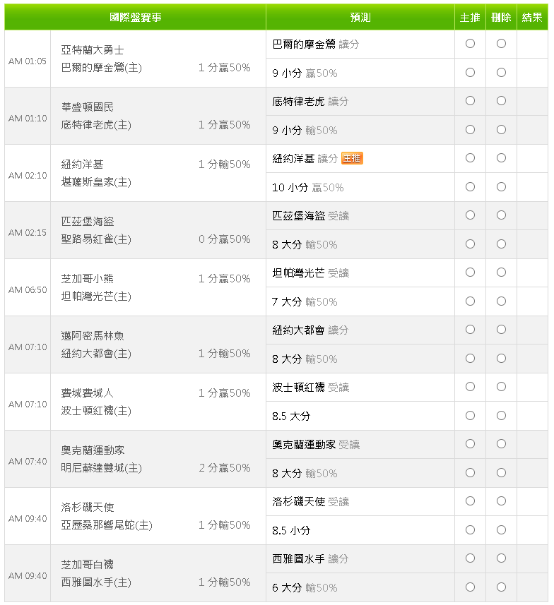The height and width of the screenshot is (605, 554).
Task: Select 刪除 radio for 巴爾的摩金鶯 讓分
Action: 501,44
